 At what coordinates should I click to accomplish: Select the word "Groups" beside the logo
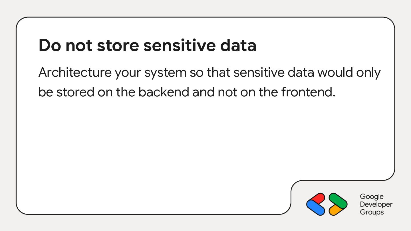click(x=372, y=212)
